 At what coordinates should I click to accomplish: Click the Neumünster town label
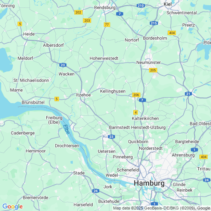pyautogui.click(x=148, y=62)
